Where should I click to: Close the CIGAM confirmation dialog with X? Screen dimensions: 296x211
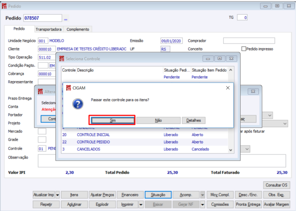tap(228, 88)
